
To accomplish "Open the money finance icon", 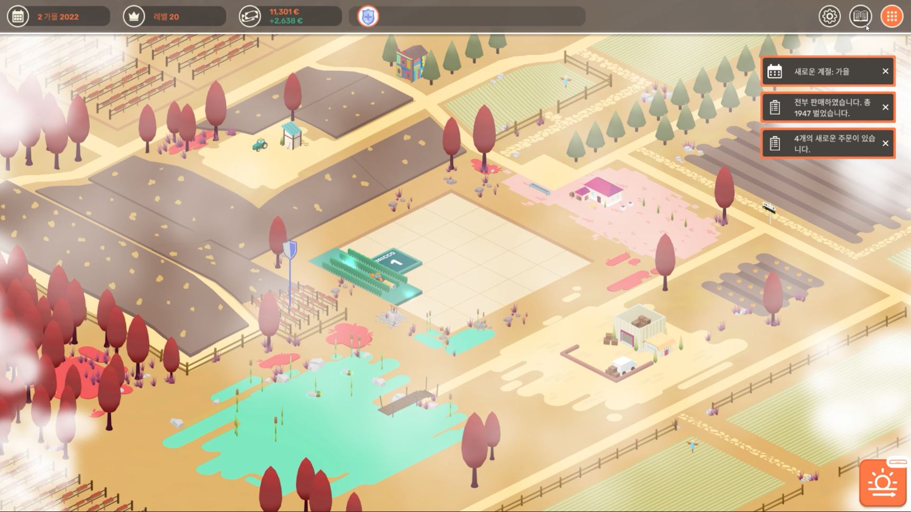I will [250, 16].
